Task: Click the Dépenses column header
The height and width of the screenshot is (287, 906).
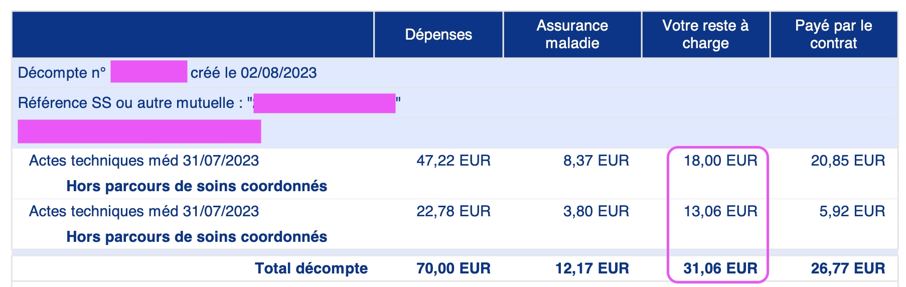Action: point(438,35)
